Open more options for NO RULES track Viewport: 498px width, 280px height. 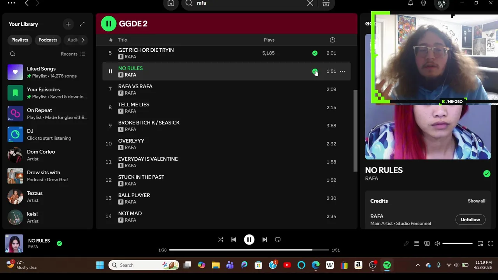tap(343, 71)
